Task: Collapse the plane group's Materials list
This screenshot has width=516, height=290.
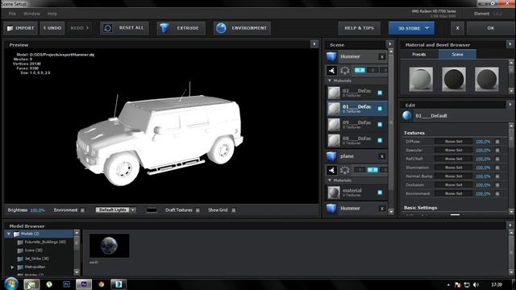Action: pos(330,180)
